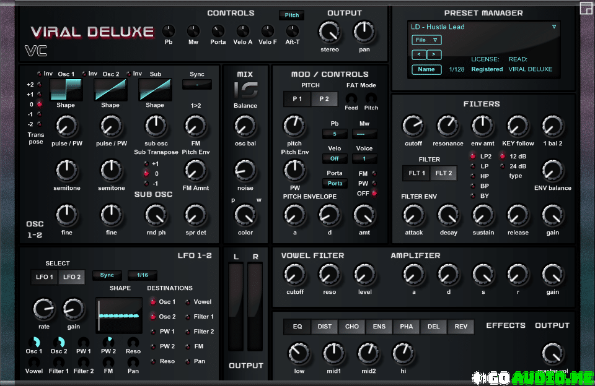This screenshot has width=595, height=386.
Task: Click the LFO rate knob
Action: [x=44, y=309]
